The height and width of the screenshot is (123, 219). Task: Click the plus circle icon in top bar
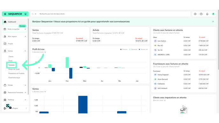[x=195, y=14]
